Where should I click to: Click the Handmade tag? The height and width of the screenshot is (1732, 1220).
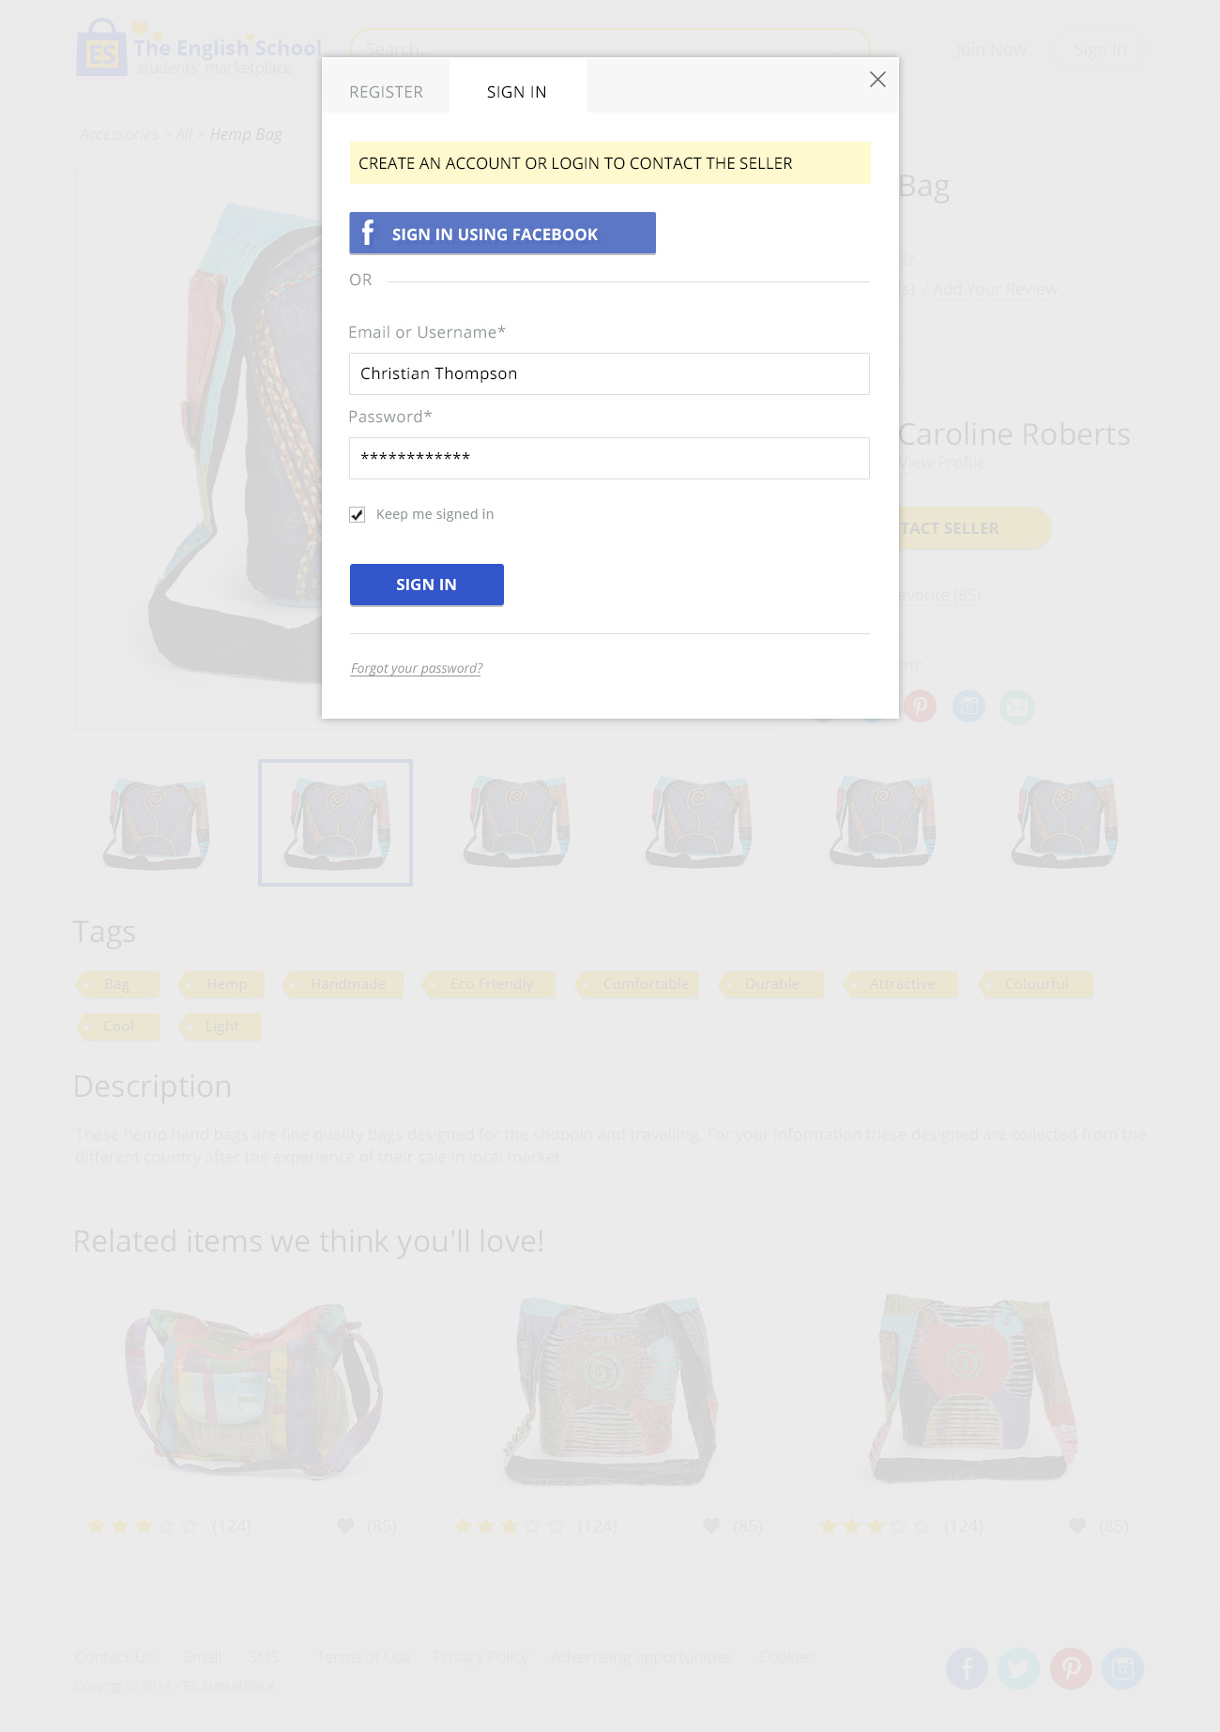[x=344, y=984]
